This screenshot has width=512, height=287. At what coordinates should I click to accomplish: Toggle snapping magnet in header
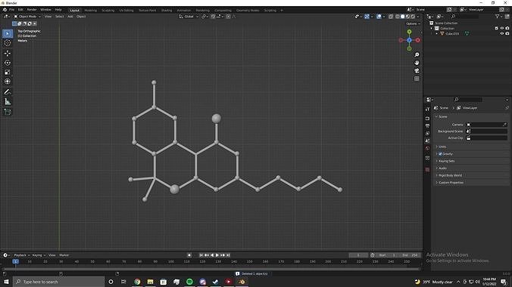pos(213,17)
